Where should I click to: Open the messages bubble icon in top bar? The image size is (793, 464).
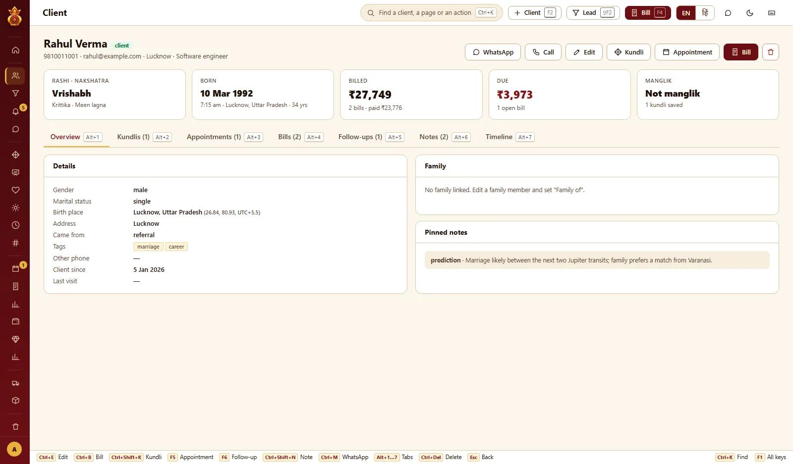tap(728, 13)
